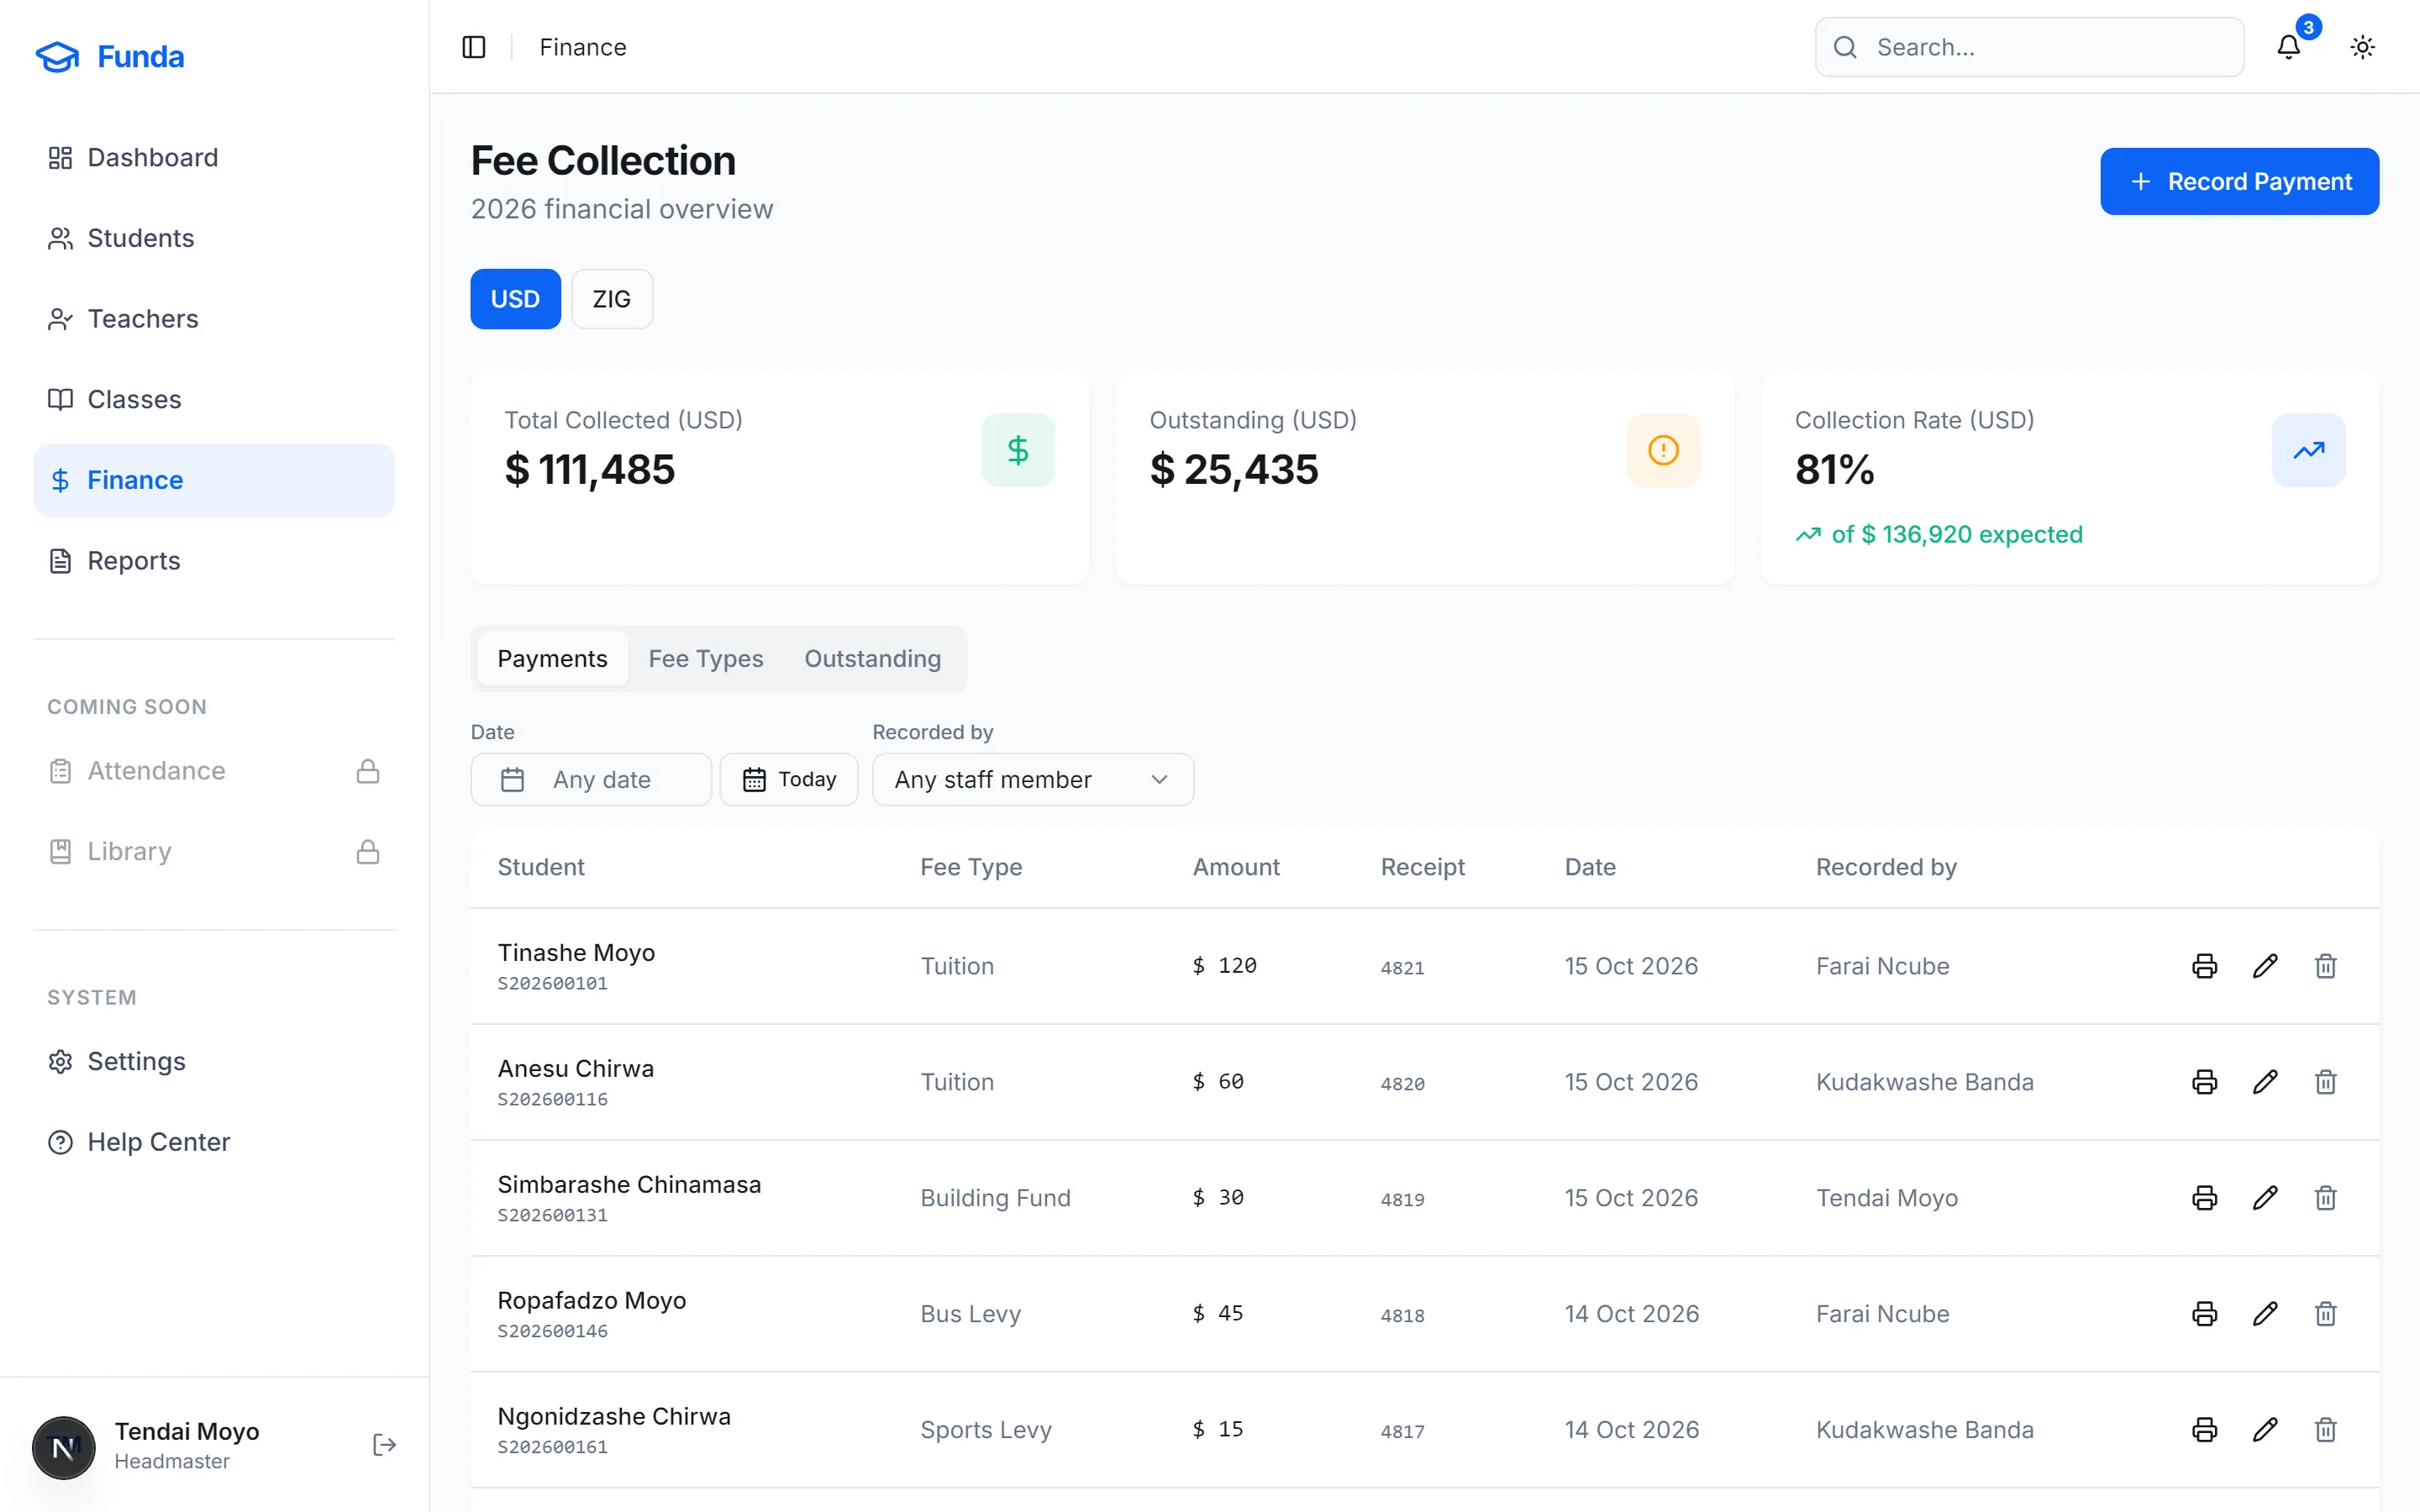This screenshot has height=1512, width=2420.
Task: Filter payments to Today
Action: click(789, 779)
